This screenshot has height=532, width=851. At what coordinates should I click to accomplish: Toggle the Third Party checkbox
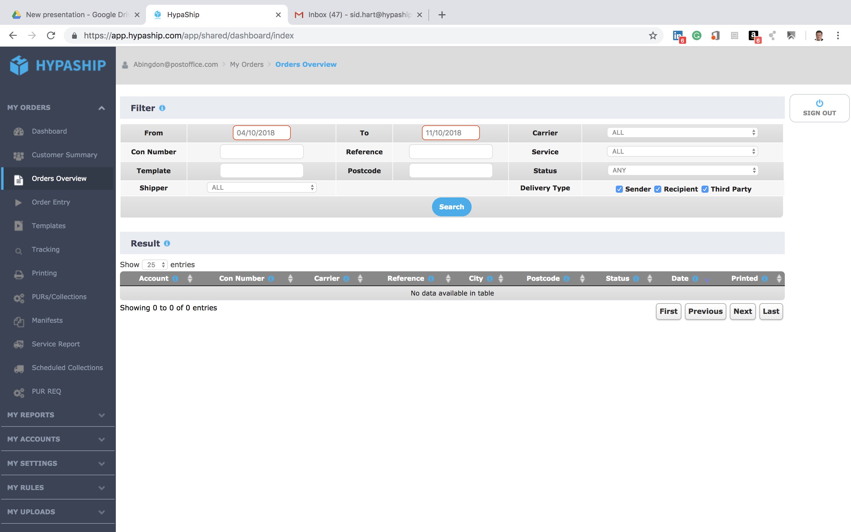705,189
